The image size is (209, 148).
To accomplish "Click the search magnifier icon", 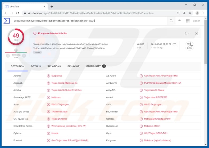I will click(x=171, y=21).
